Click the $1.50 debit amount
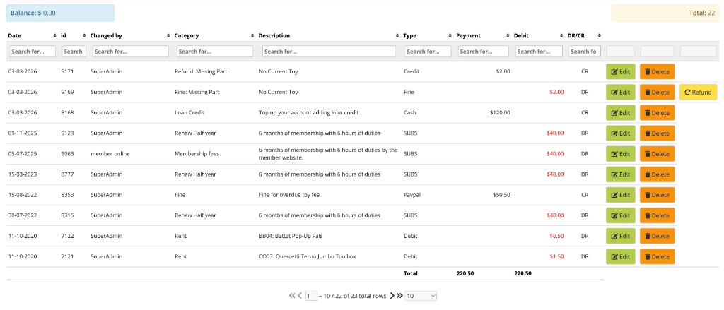724x310 pixels. coord(556,256)
